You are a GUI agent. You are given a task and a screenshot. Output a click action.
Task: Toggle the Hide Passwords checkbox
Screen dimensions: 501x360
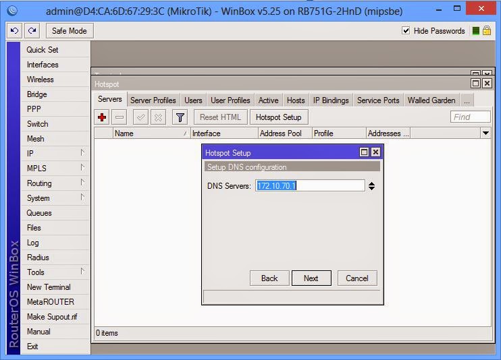(x=406, y=30)
